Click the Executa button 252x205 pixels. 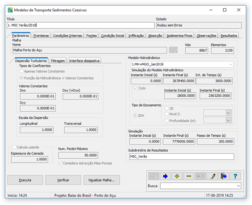[25, 180]
